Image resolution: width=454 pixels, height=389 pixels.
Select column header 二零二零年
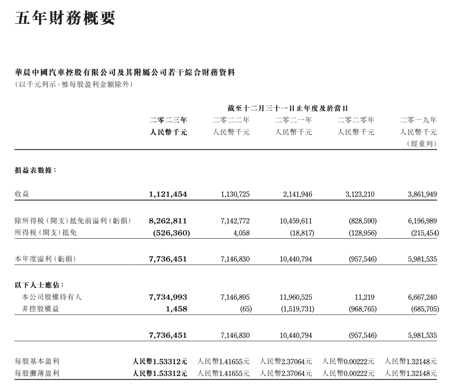[356, 120]
